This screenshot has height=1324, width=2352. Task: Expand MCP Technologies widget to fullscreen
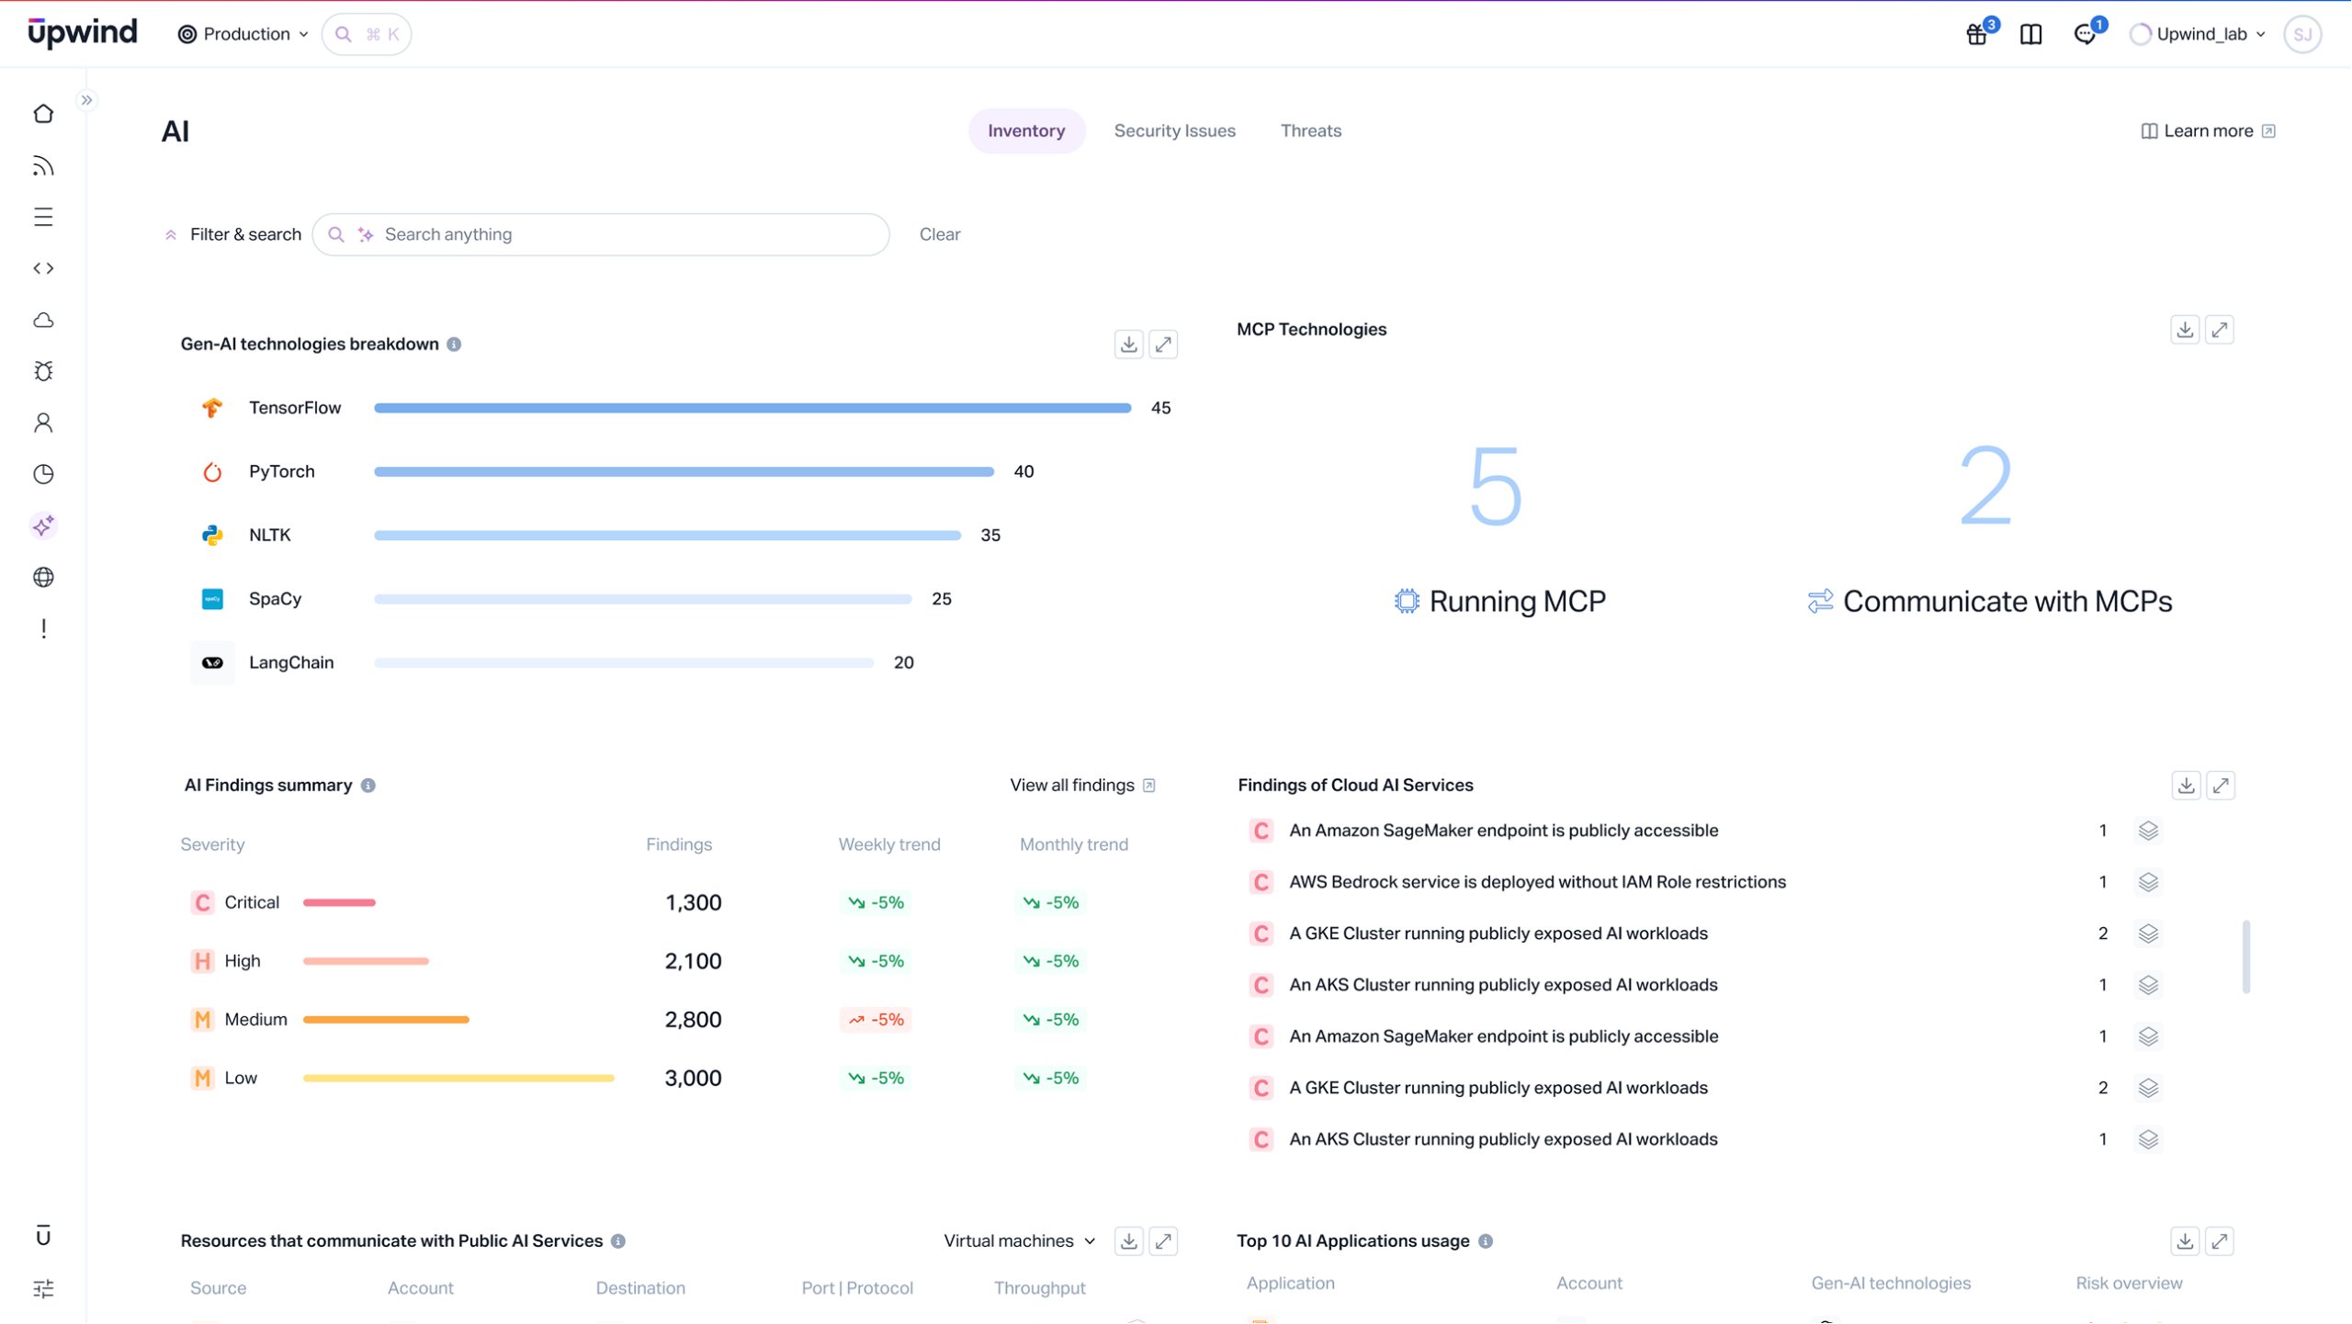tap(2220, 330)
